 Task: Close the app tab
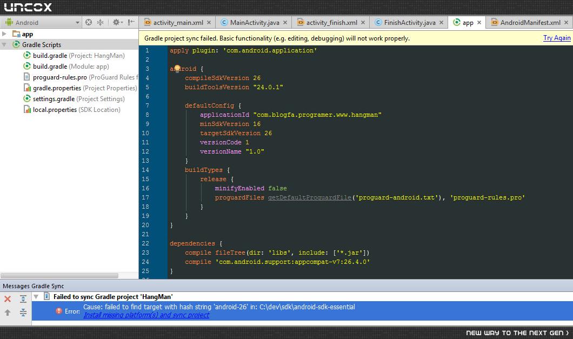(x=479, y=22)
